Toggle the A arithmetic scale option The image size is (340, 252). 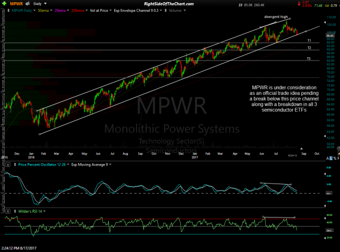tap(327, 159)
